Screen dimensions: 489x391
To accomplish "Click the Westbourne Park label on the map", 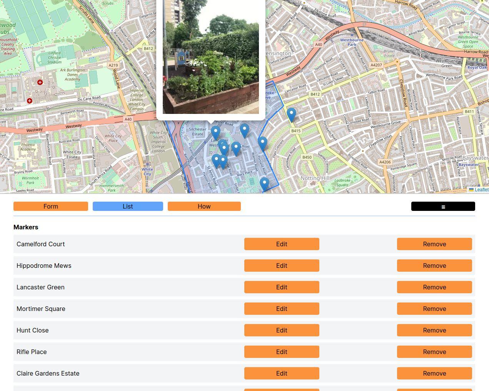I will (352, 42).
